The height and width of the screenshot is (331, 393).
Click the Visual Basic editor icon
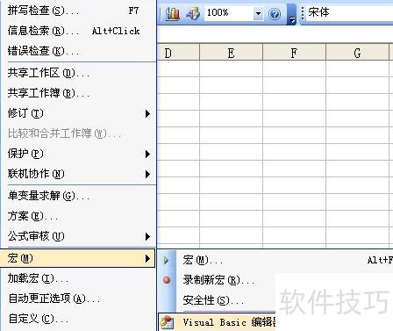[167, 322]
